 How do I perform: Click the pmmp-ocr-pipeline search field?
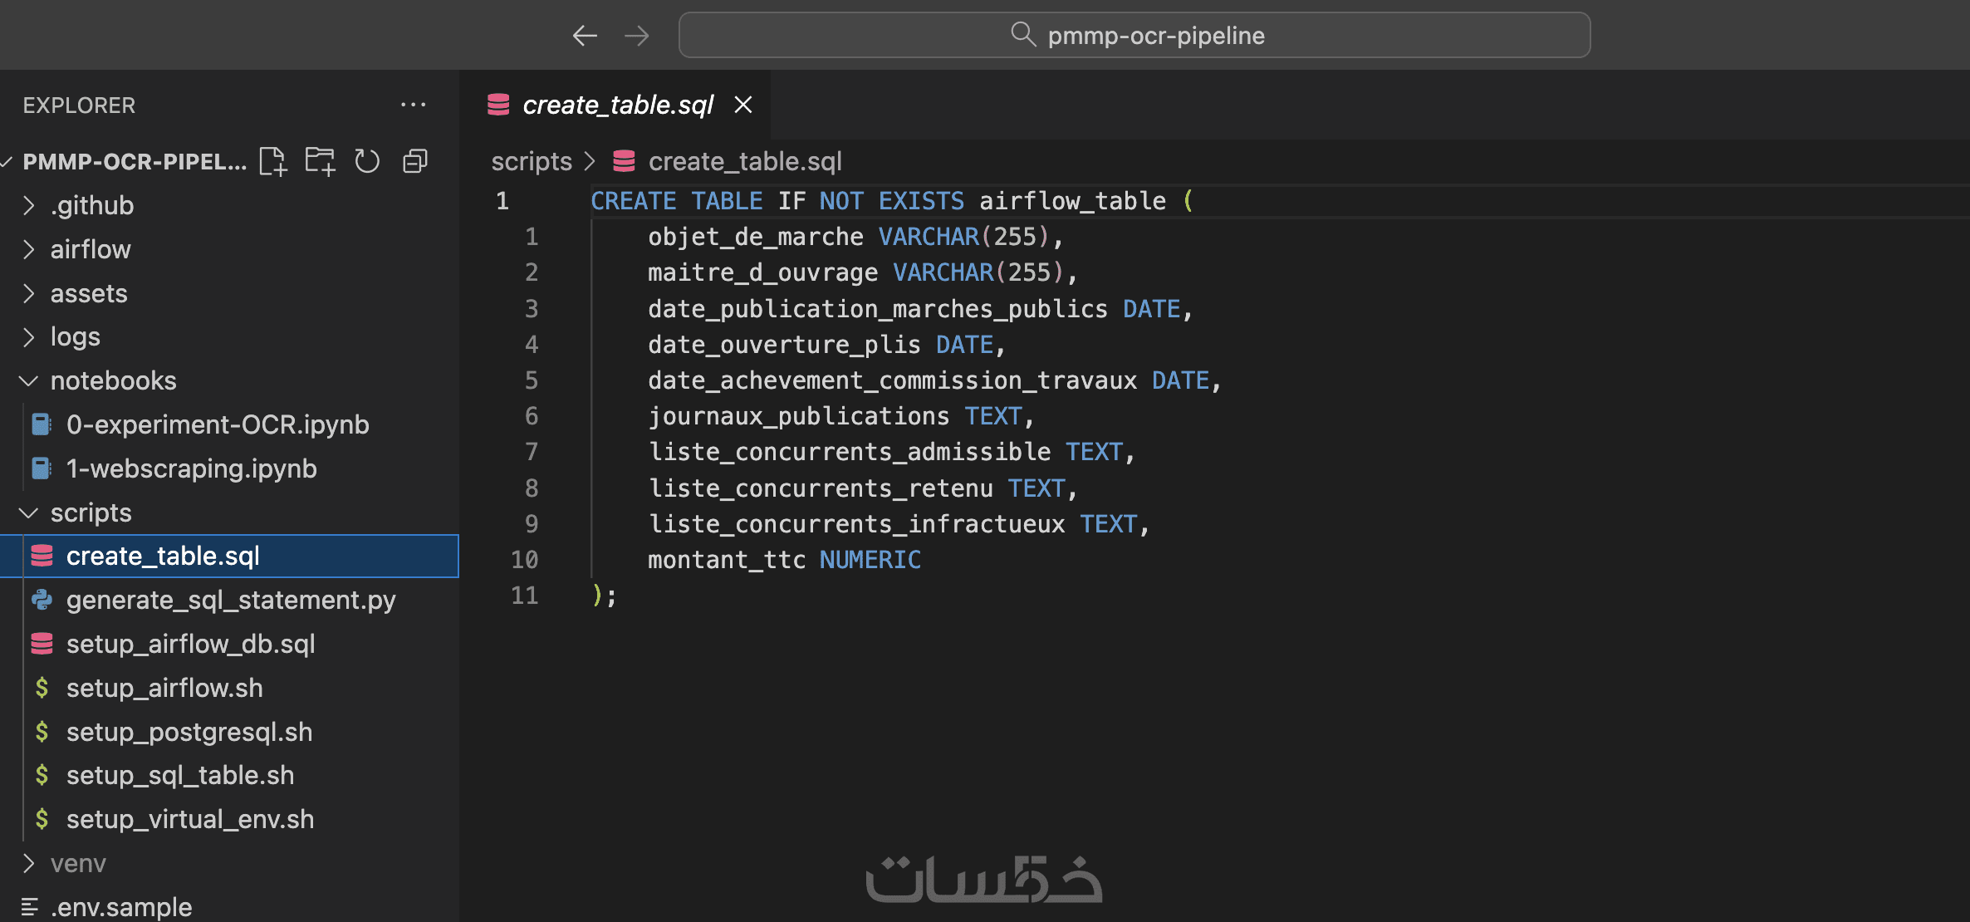coord(1134,36)
